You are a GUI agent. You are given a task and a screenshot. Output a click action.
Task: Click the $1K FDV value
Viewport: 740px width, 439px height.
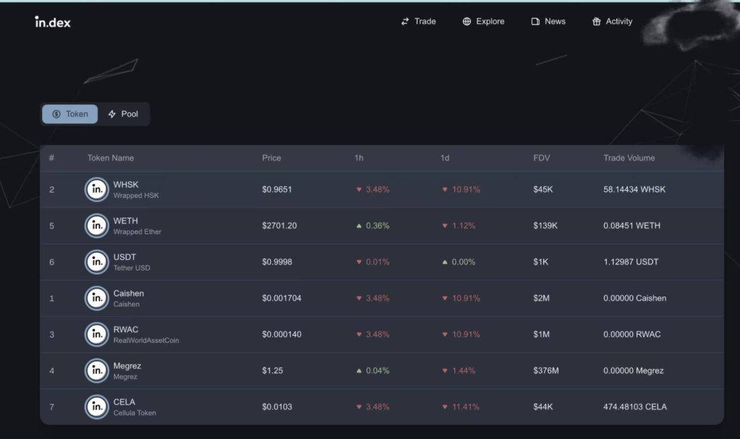point(541,262)
